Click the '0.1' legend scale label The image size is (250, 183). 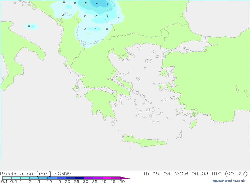coord(4,182)
